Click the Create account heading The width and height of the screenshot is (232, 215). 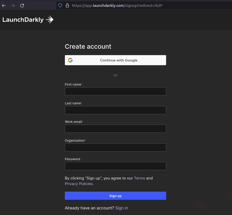click(88, 46)
